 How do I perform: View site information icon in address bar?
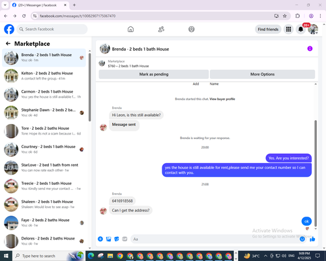tap(35, 16)
